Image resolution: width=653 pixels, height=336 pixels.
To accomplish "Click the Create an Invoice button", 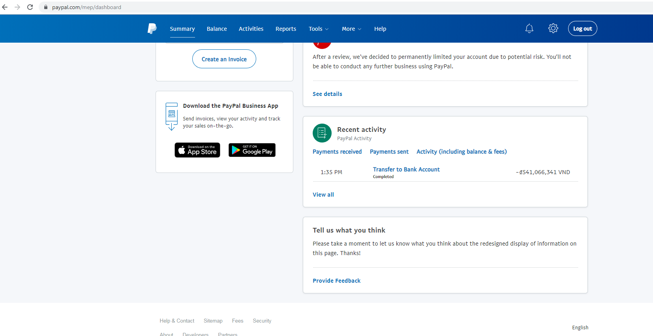I will click(x=224, y=59).
